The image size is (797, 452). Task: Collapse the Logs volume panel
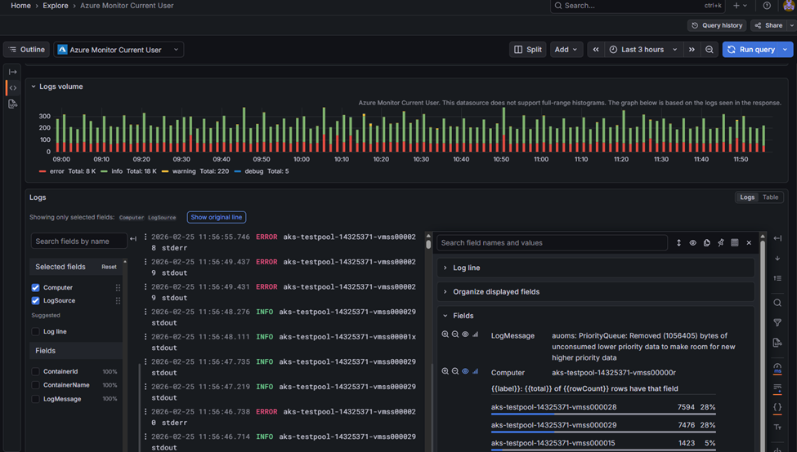pos(34,86)
